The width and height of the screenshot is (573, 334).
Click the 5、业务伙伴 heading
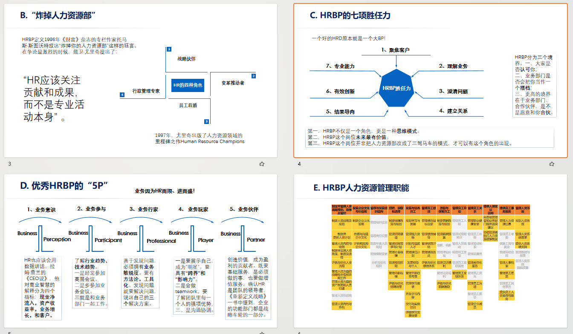[x=244, y=209]
